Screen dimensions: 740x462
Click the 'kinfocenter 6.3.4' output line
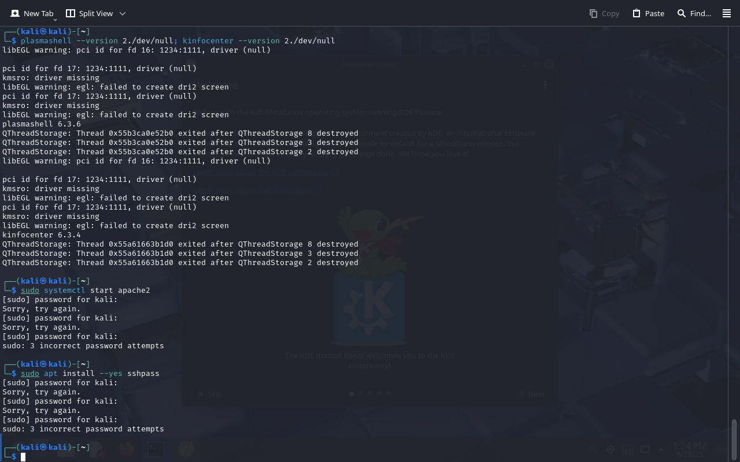[42, 235]
